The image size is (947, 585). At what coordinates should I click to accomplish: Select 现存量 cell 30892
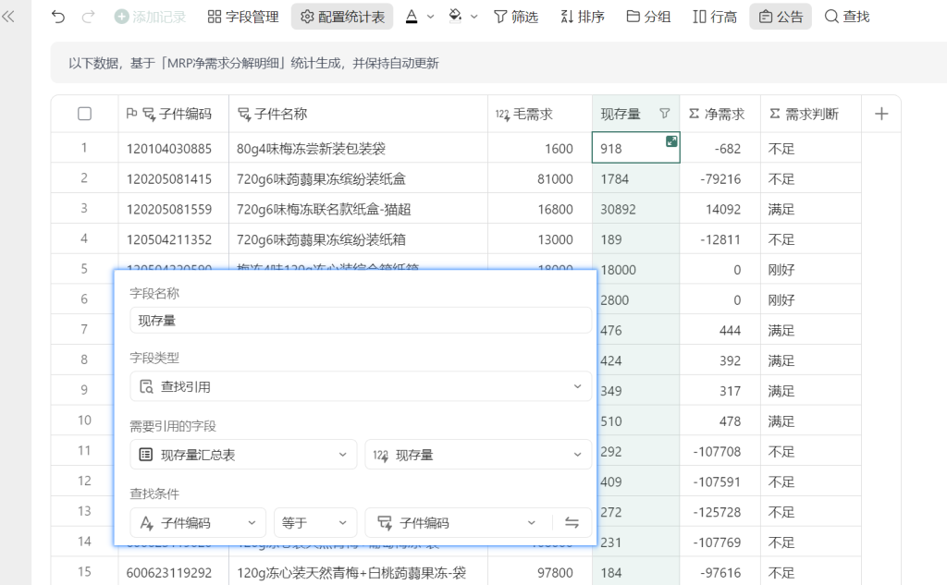point(636,210)
